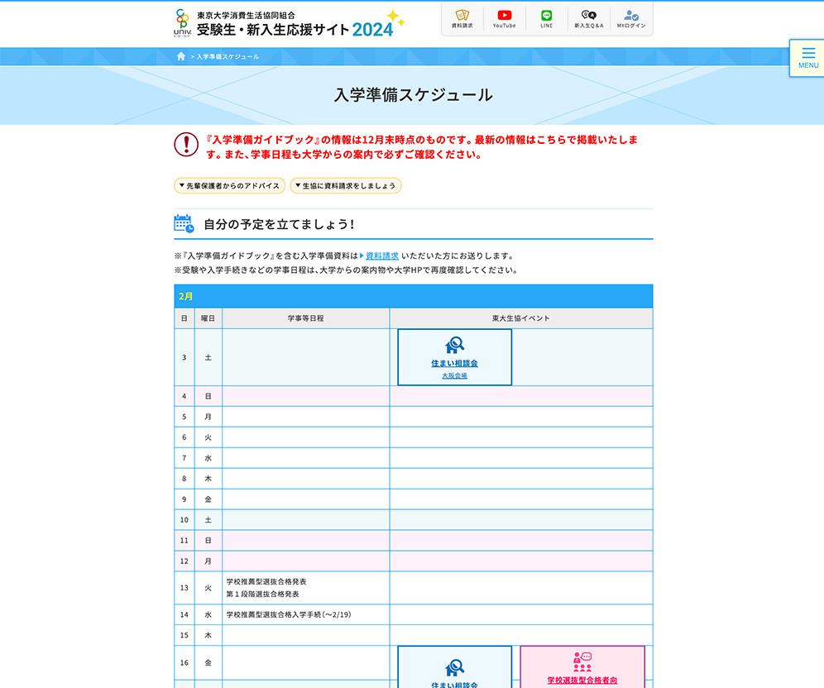Go to home via breadcrumb house icon

[x=181, y=56]
